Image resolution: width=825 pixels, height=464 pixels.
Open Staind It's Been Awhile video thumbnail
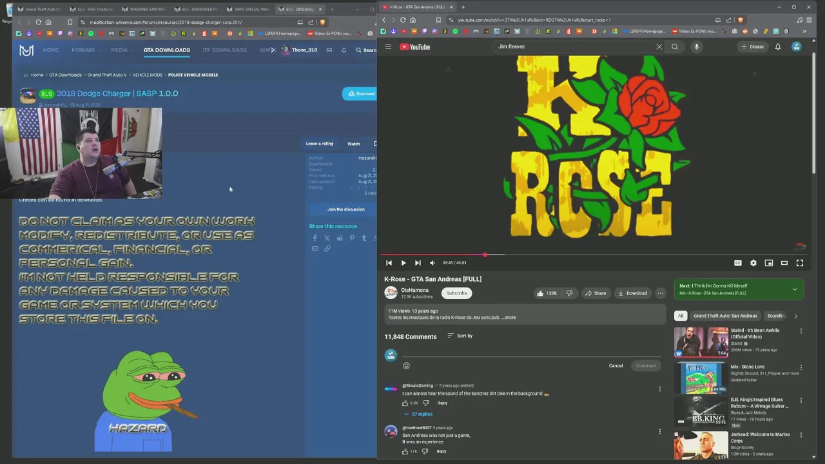pos(701,342)
